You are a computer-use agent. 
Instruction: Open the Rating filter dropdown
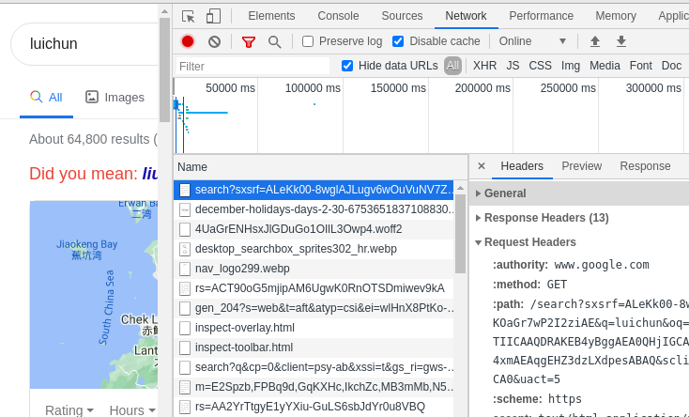[69, 410]
